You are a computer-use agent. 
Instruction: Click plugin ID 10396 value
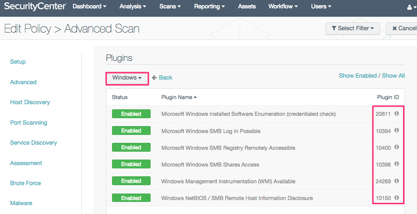pos(383,165)
